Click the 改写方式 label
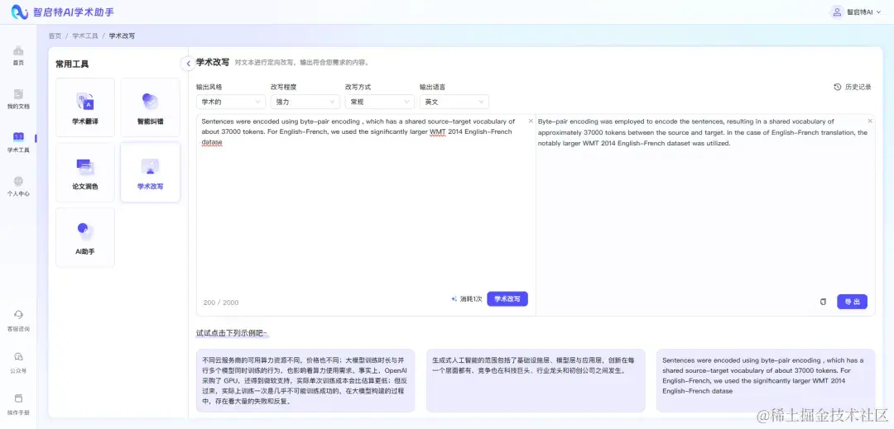The width and height of the screenshot is (894, 429). 358,87
